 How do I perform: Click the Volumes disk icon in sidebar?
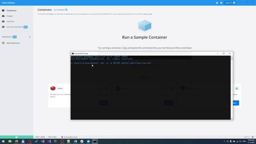click(3, 21)
